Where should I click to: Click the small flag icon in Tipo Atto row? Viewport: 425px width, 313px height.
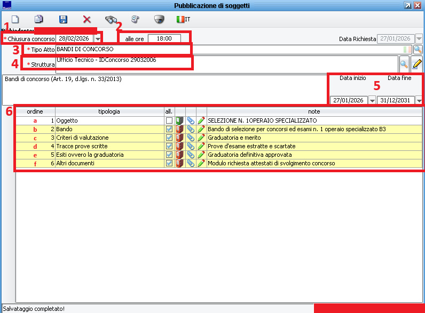click(x=407, y=50)
